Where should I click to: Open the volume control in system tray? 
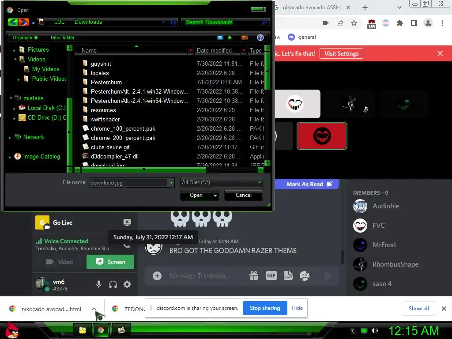point(375,331)
